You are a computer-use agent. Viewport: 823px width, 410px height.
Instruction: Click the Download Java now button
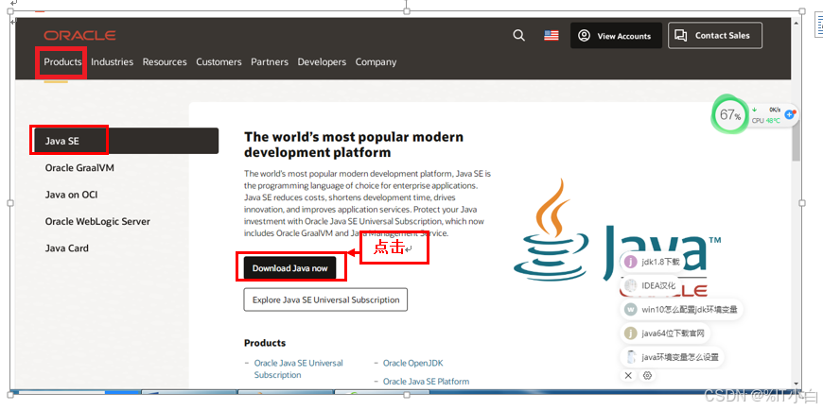[x=289, y=268]
